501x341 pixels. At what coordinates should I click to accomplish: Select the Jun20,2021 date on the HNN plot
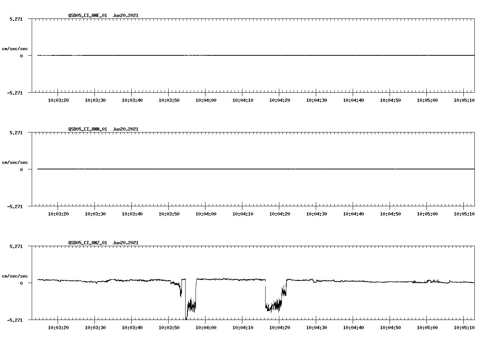(126, 129)
